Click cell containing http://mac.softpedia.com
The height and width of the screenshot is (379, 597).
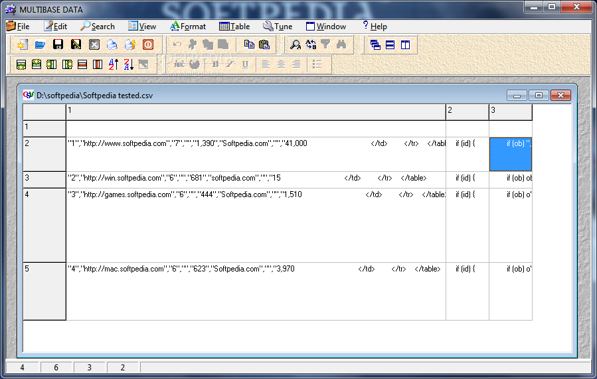click(256, 291)
